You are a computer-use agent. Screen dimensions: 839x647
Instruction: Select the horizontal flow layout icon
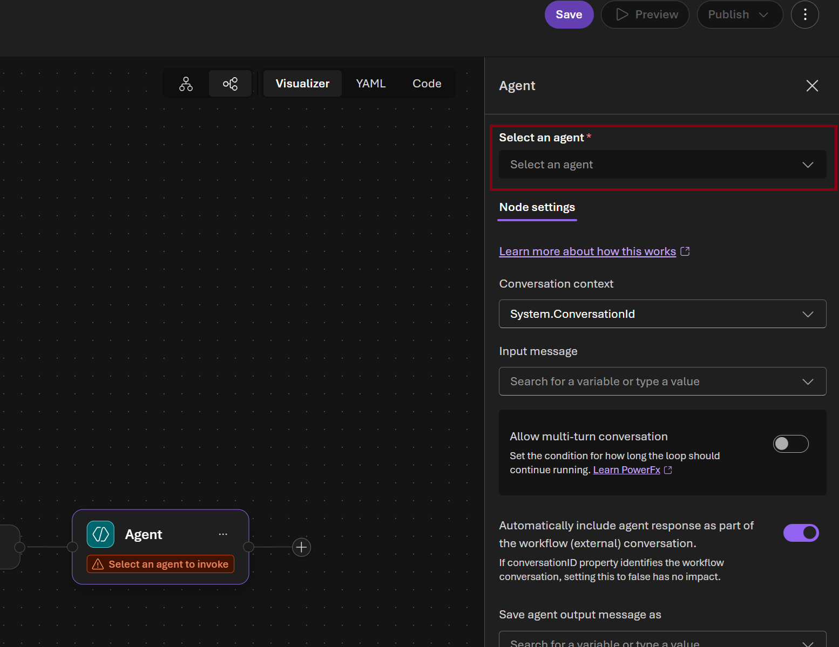pyautogui.click(x=230, y=84)
